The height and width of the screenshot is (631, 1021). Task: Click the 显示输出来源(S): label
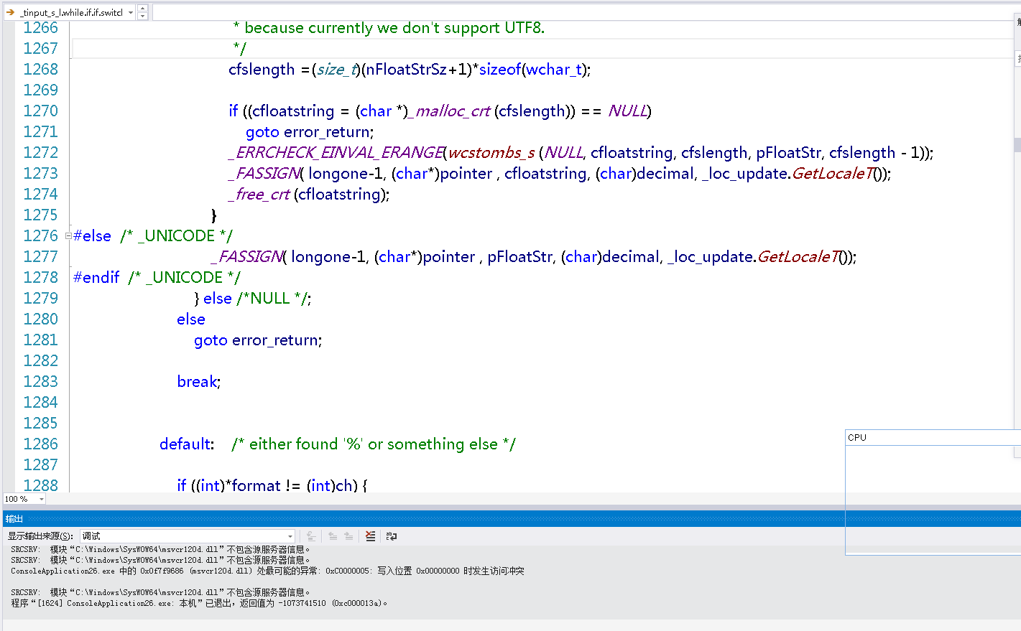click(x=40, y=536)
